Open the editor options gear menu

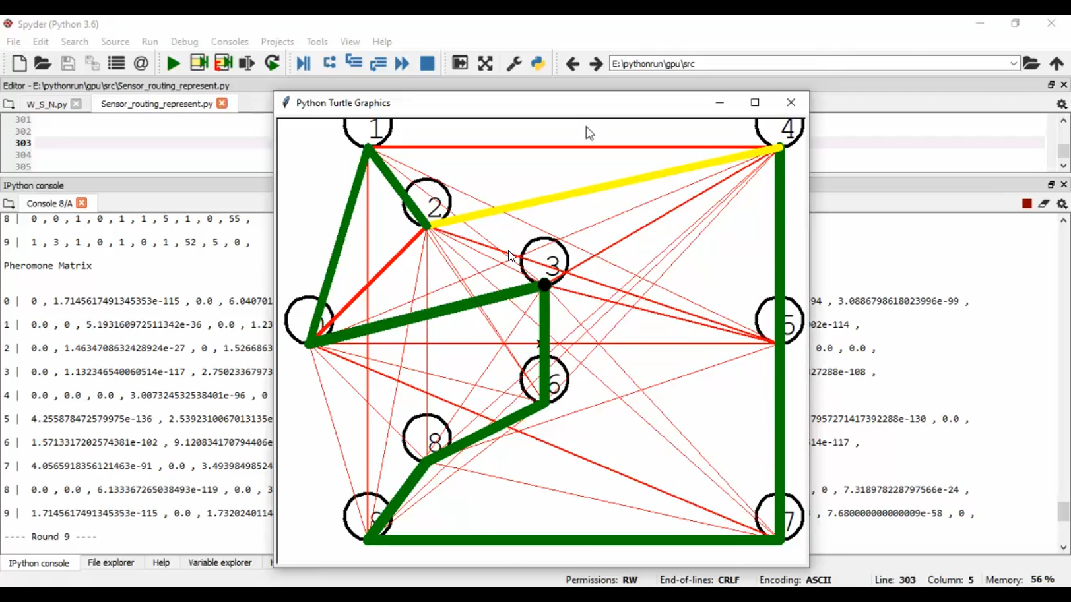pos(1061,104)
